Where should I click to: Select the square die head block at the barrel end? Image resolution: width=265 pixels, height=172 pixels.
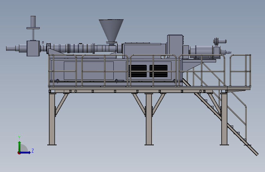tap(33, 48)
